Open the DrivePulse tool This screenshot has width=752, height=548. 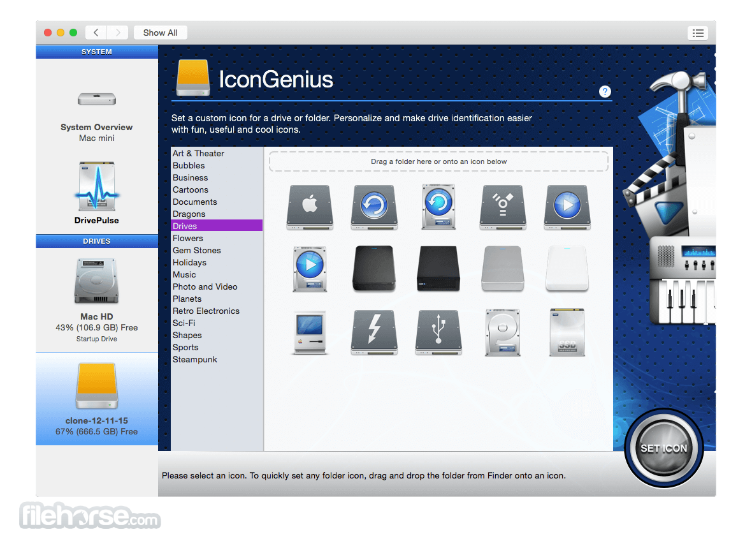coord(96,193)
